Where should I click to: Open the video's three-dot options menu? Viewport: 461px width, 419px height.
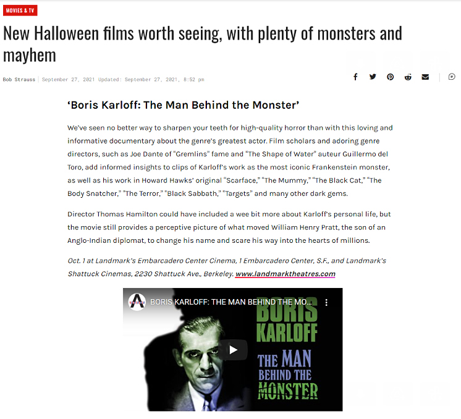click(x=326, y=302)
